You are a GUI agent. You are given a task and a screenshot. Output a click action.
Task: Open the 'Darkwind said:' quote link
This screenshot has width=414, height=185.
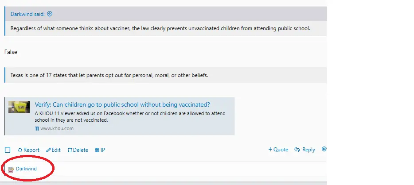point(27,14)
